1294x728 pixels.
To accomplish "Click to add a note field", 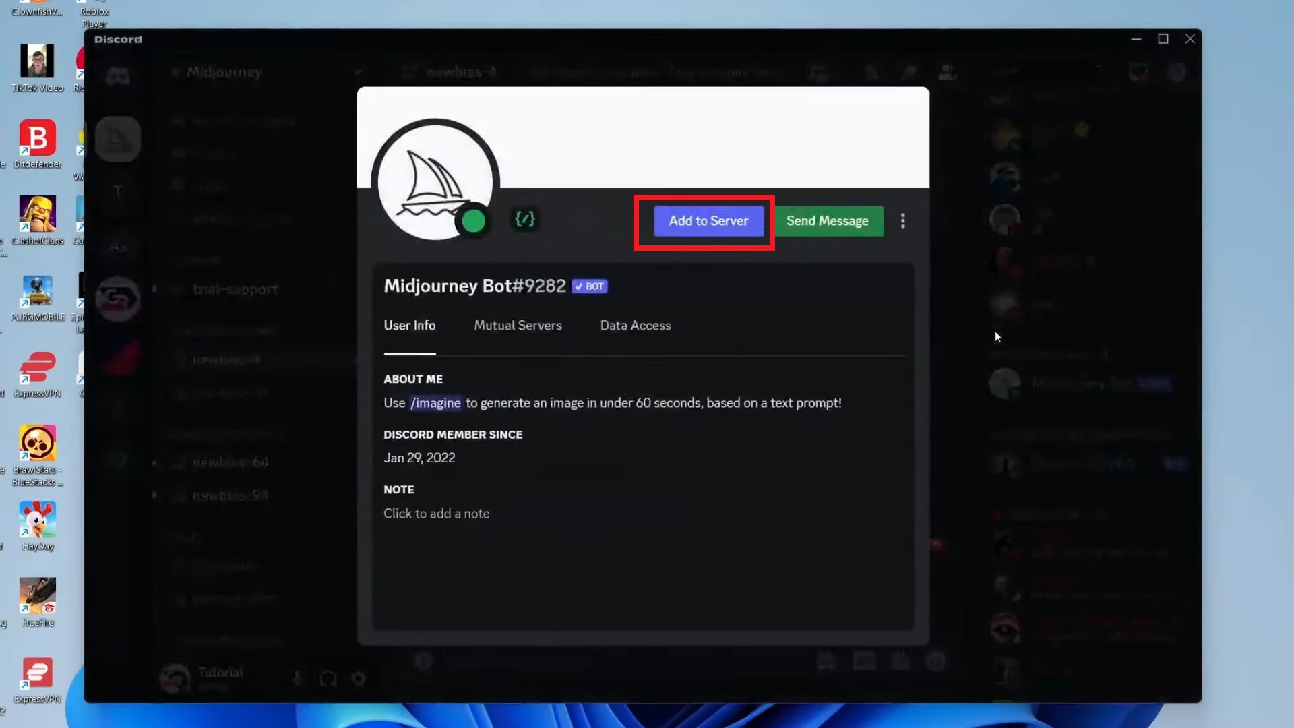I will [x=437, y=513].
